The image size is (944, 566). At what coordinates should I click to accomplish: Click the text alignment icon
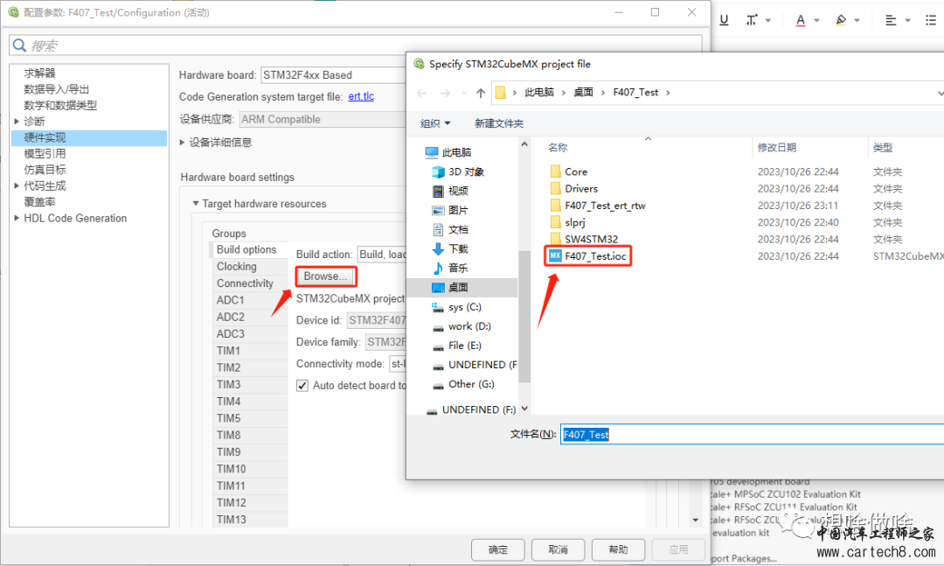tap(891, 20)
